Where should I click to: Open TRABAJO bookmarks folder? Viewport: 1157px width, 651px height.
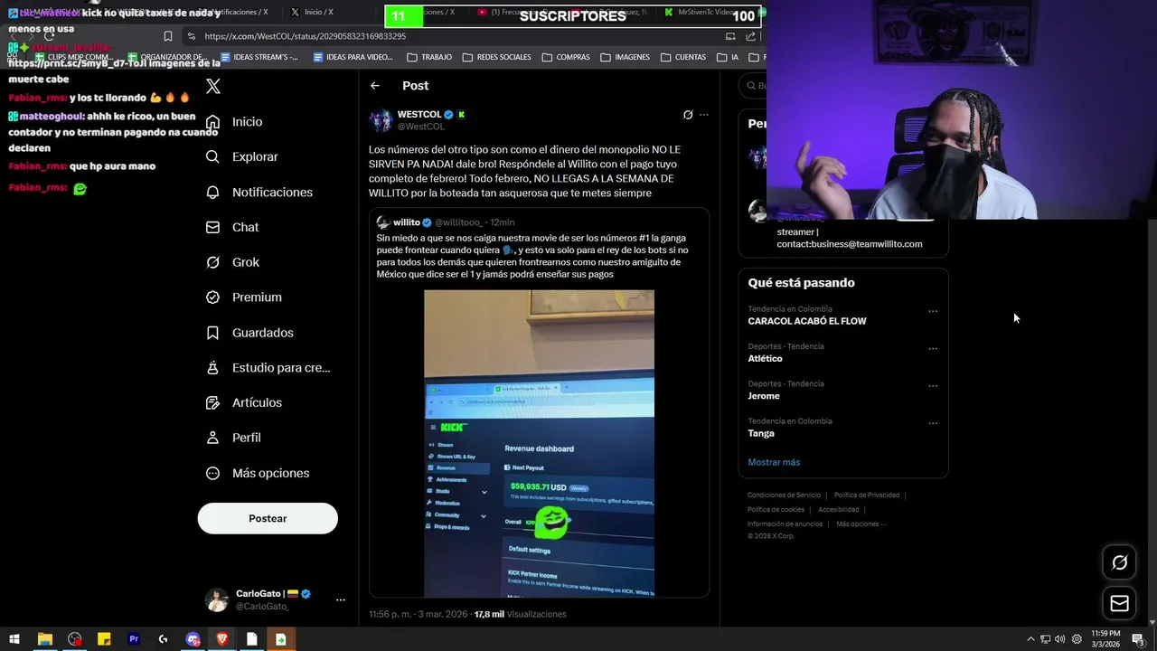[429, 57]
